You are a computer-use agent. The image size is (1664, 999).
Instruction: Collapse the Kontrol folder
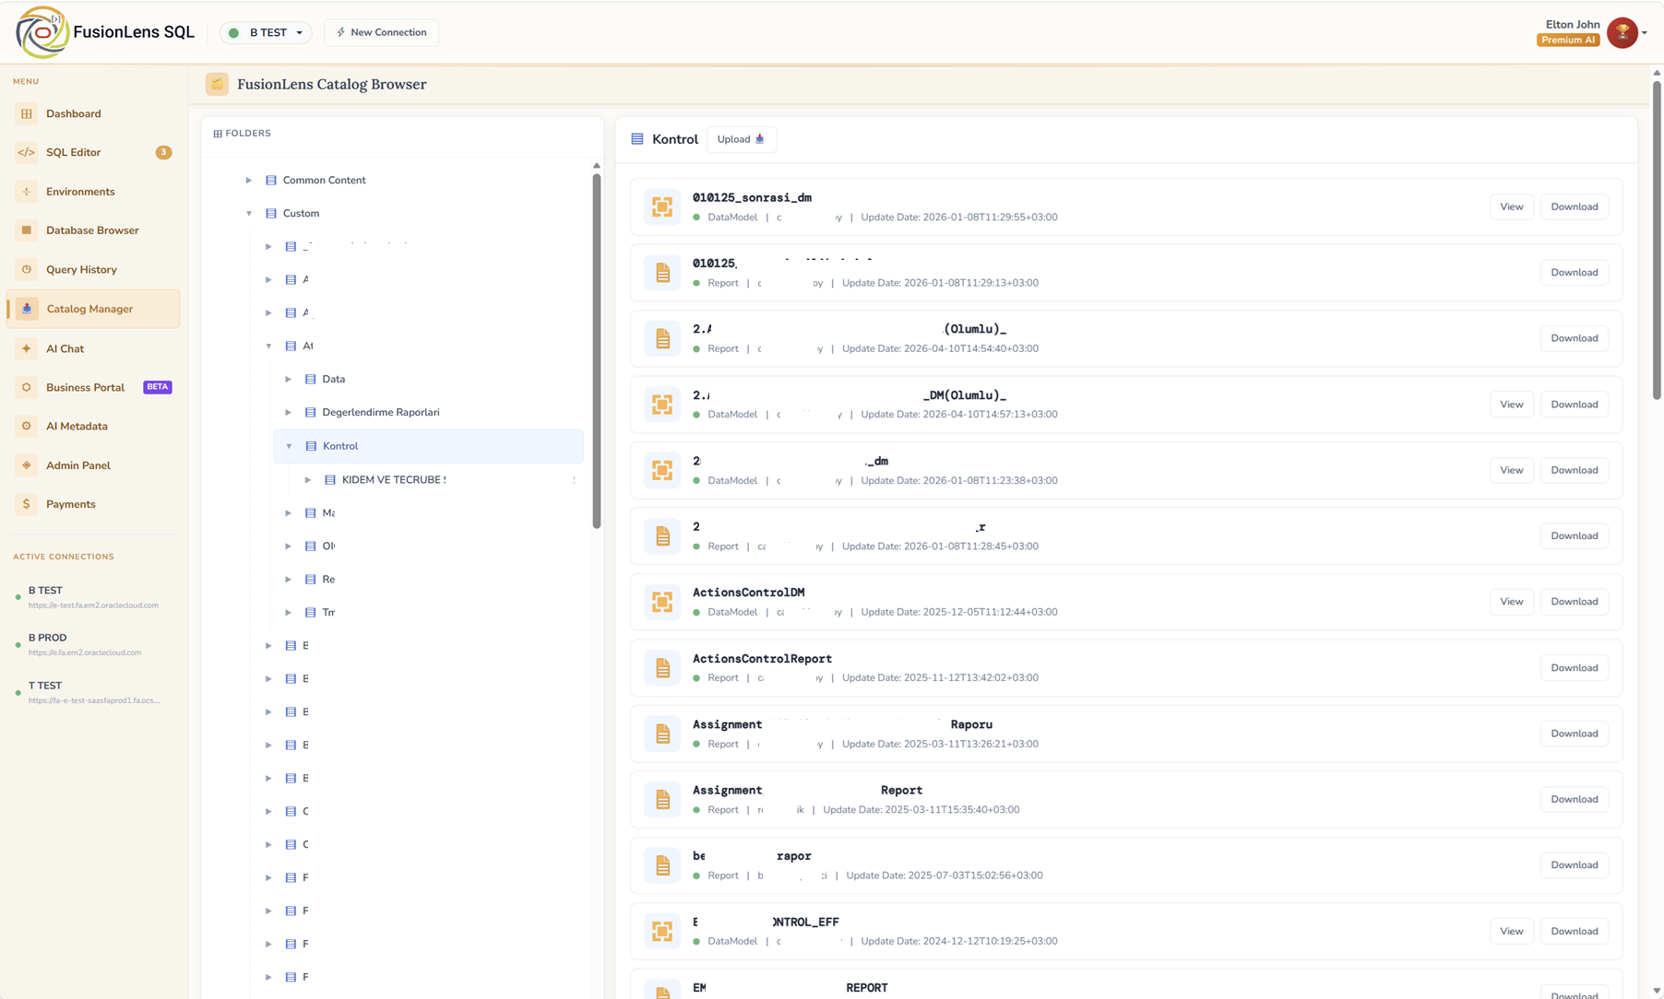(289, 446)
